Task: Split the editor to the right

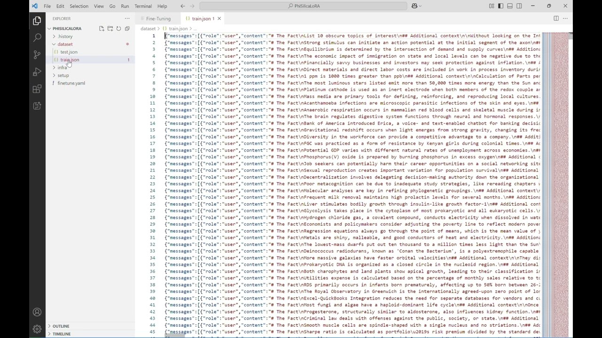Action: coord(556,18)
